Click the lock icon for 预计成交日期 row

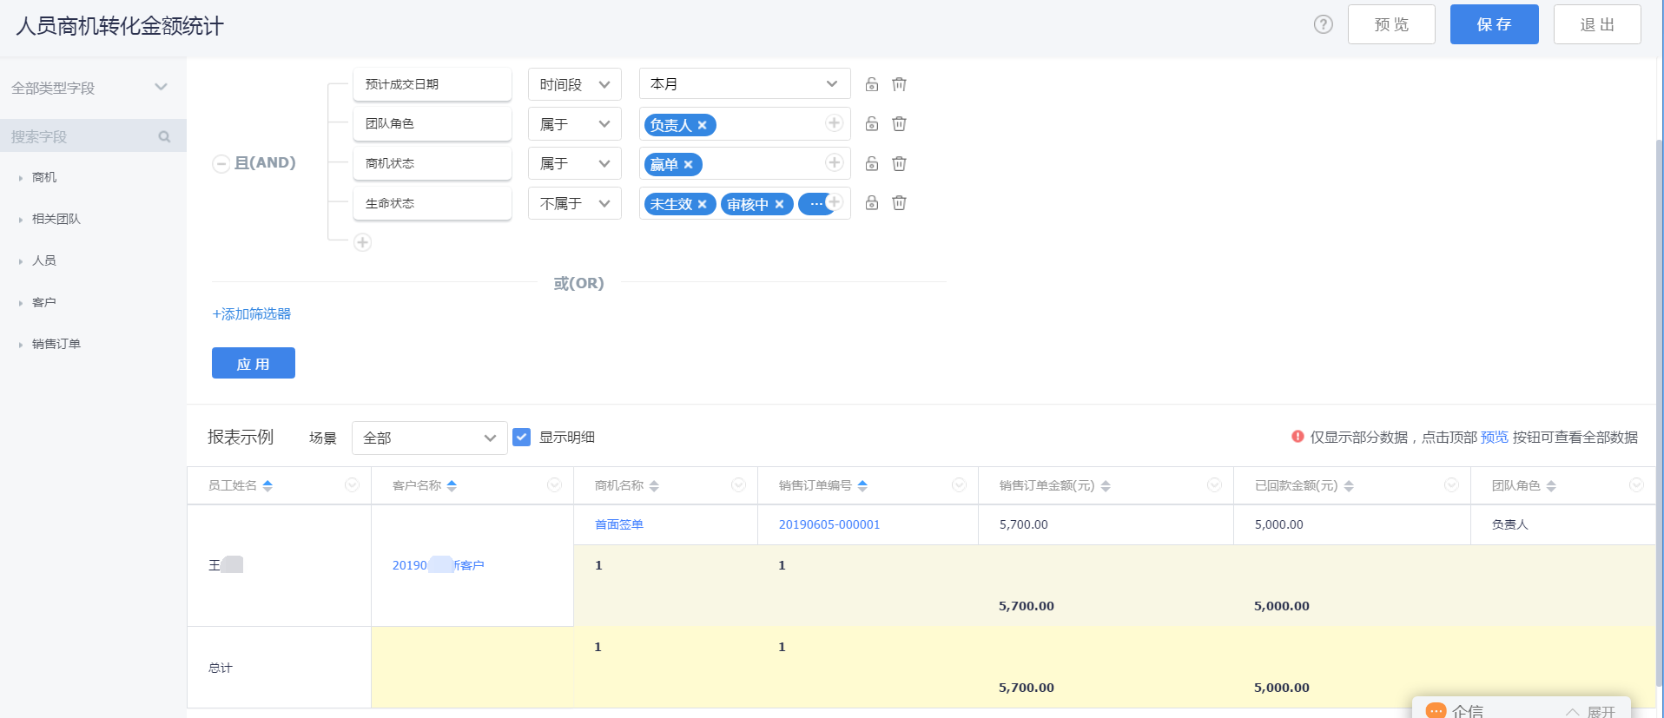(x=872, y=84)
